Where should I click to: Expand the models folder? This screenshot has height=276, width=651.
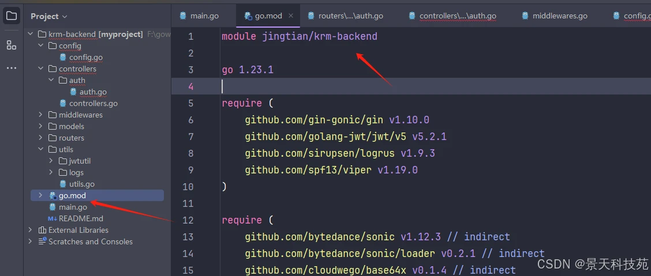tap(40, 126)
